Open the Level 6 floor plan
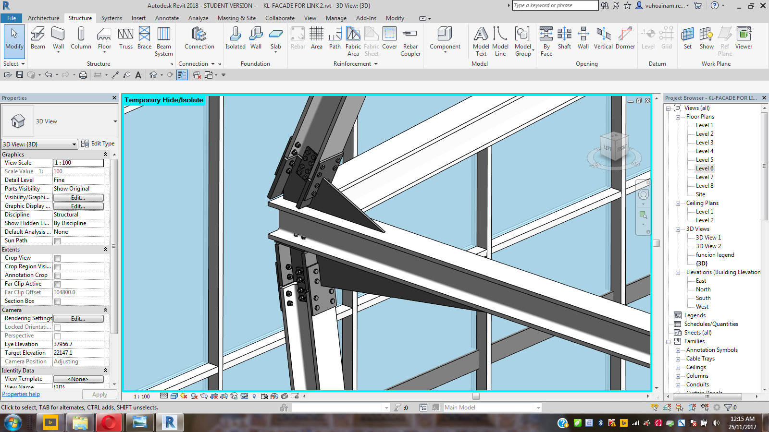 [x=705, y=168]
